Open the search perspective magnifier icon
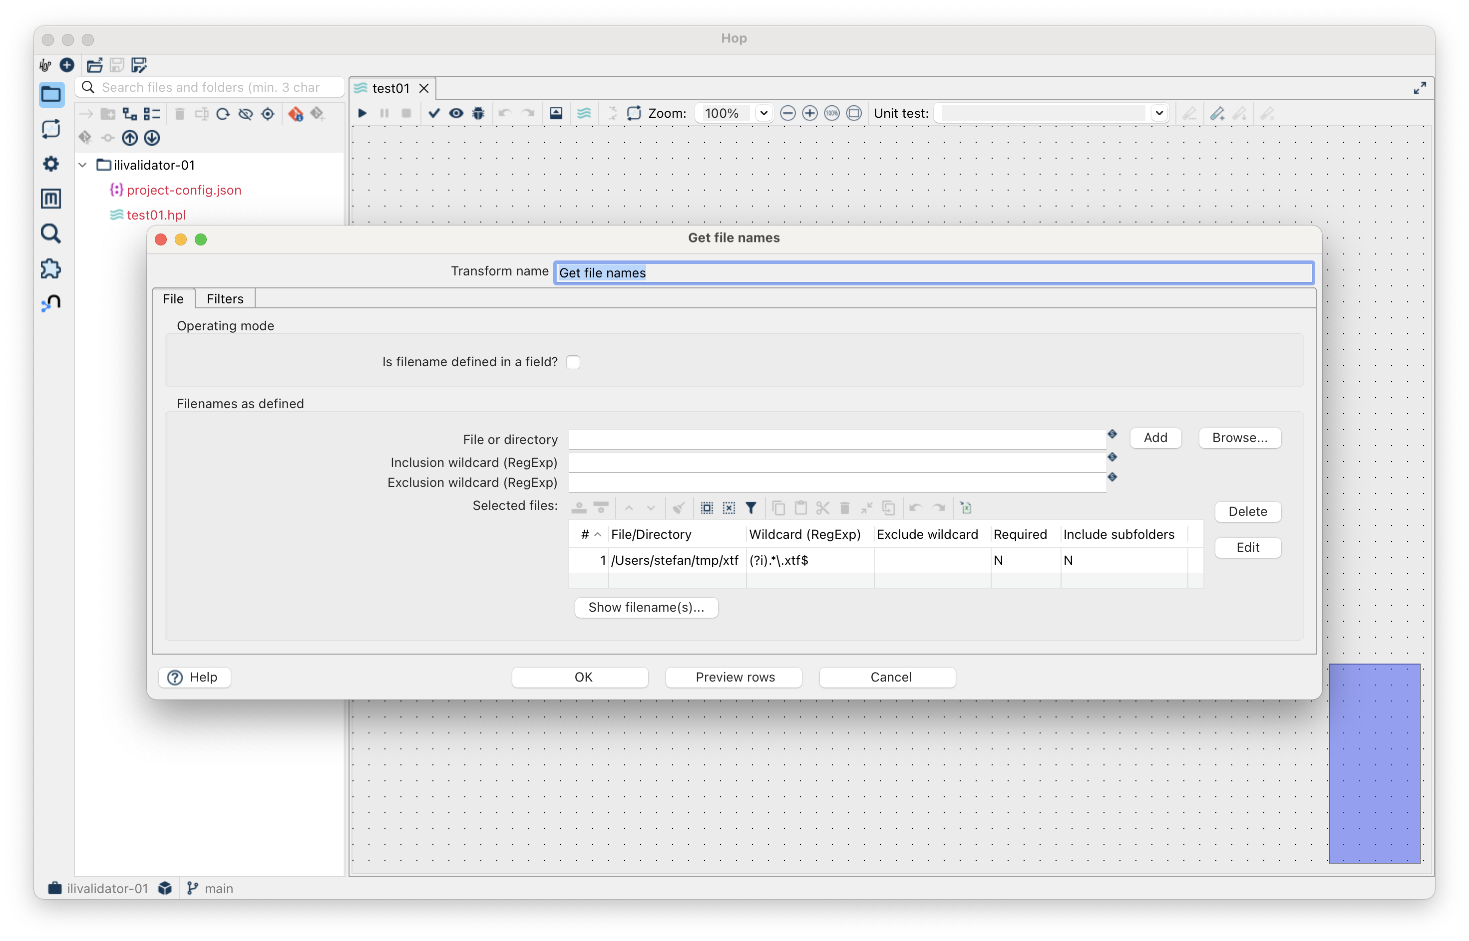1469x941 pixels. [x=51, y=234]
